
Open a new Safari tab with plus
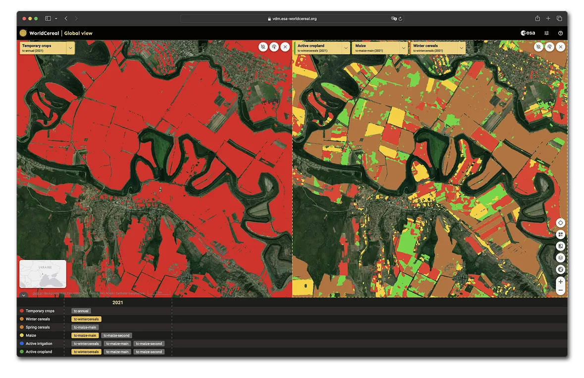click(548, 18)
